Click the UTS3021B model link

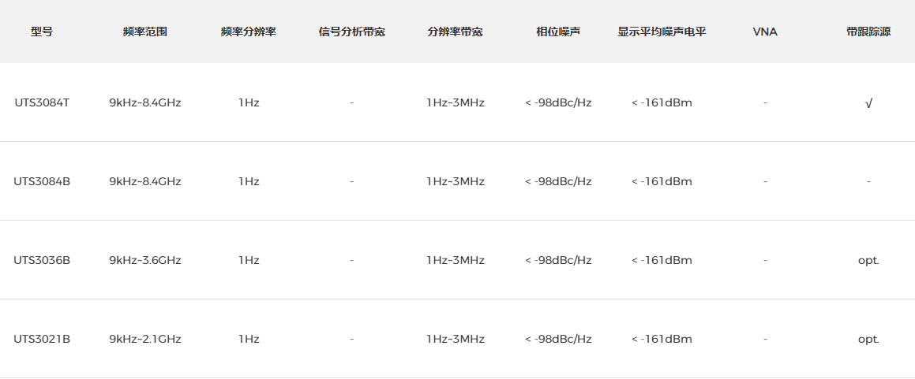click(x=42, y=339)
